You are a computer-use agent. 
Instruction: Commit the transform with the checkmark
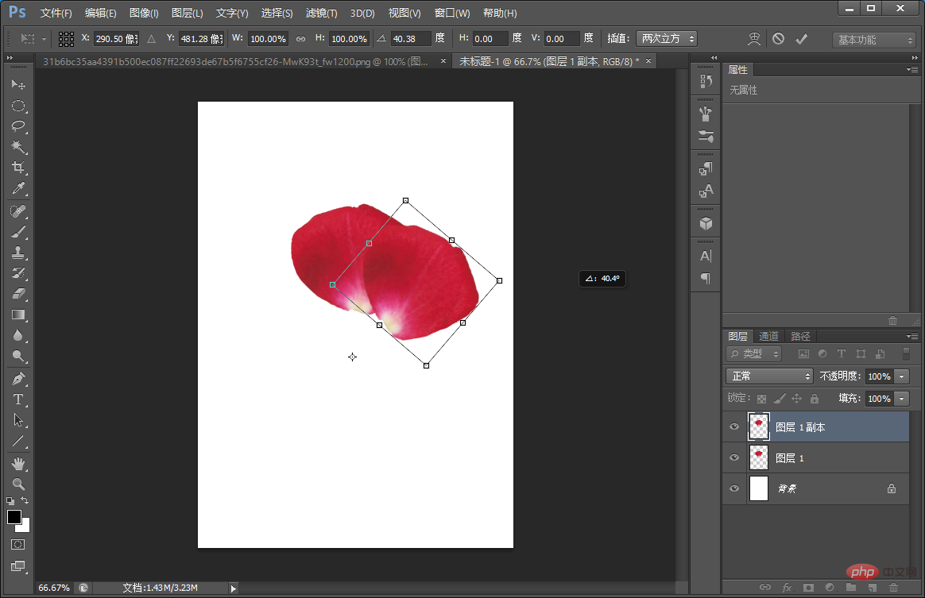[801, 39]
